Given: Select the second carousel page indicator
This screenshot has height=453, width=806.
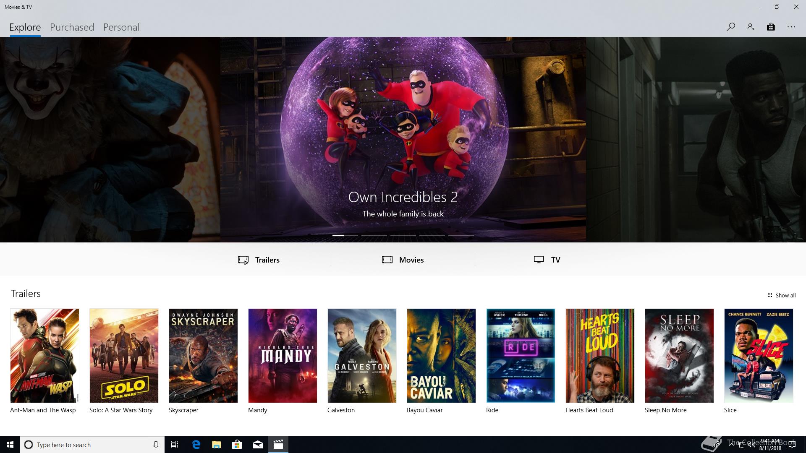Looking at the screenshot, I should click(x=374, y=235).
